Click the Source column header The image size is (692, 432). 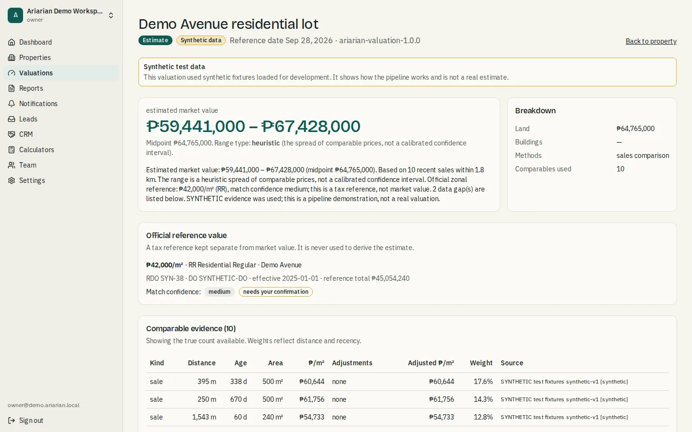click(512, 363)
